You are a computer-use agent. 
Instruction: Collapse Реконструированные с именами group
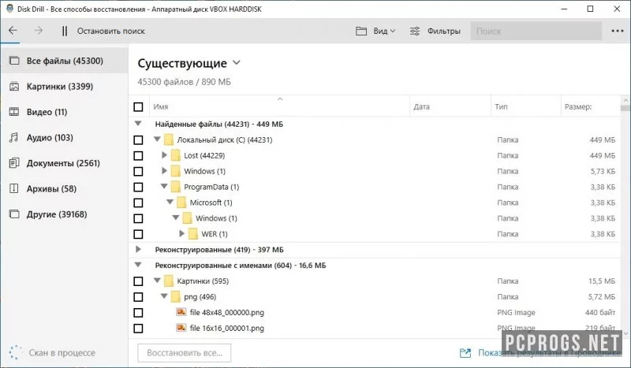click(138, 265)
